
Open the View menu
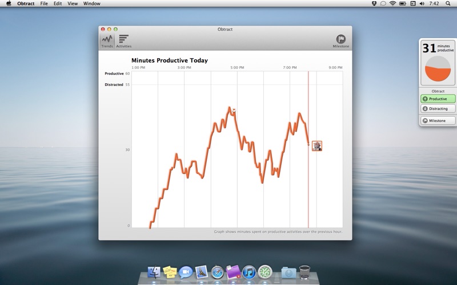[x=73, y=3]
